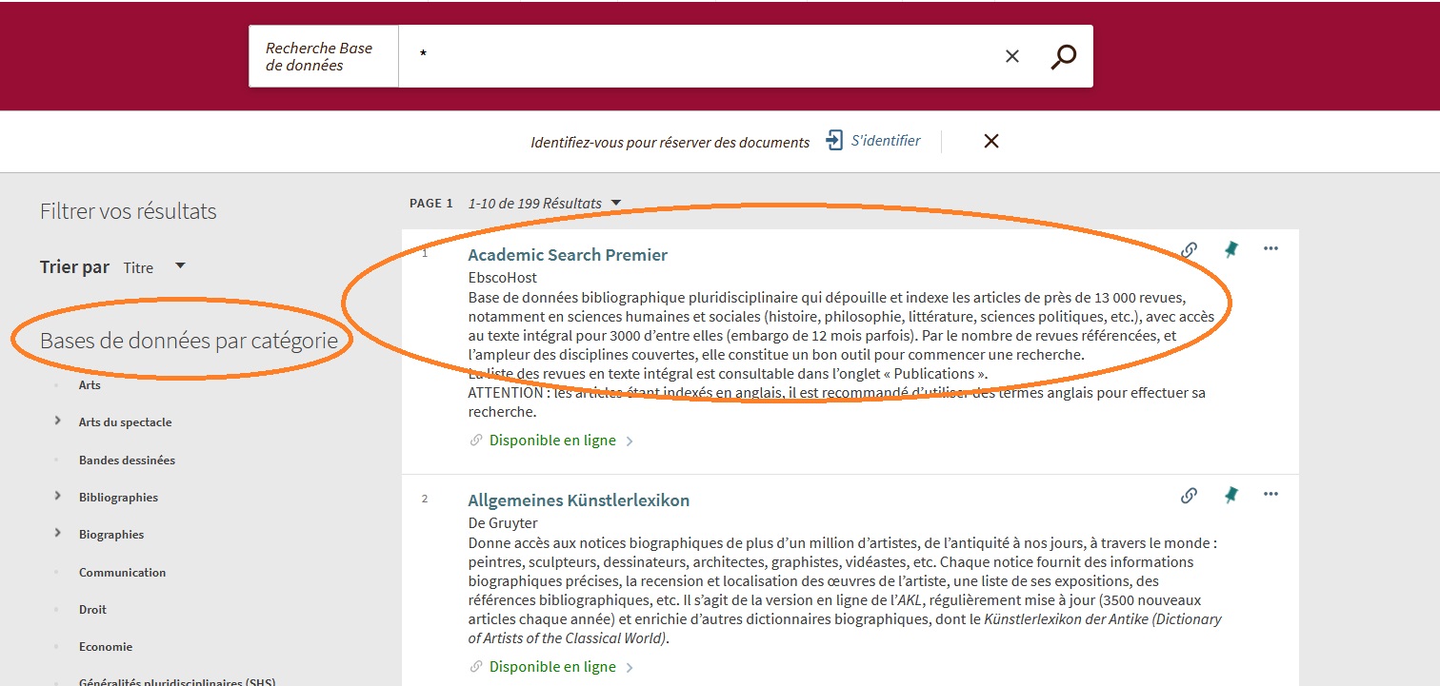Dismiss the identification banner with its X
The image size is (1440, 686).
990,141
